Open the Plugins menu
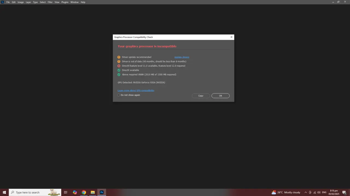This screenshot has height=196, width=350. click(x=65, y=2)
